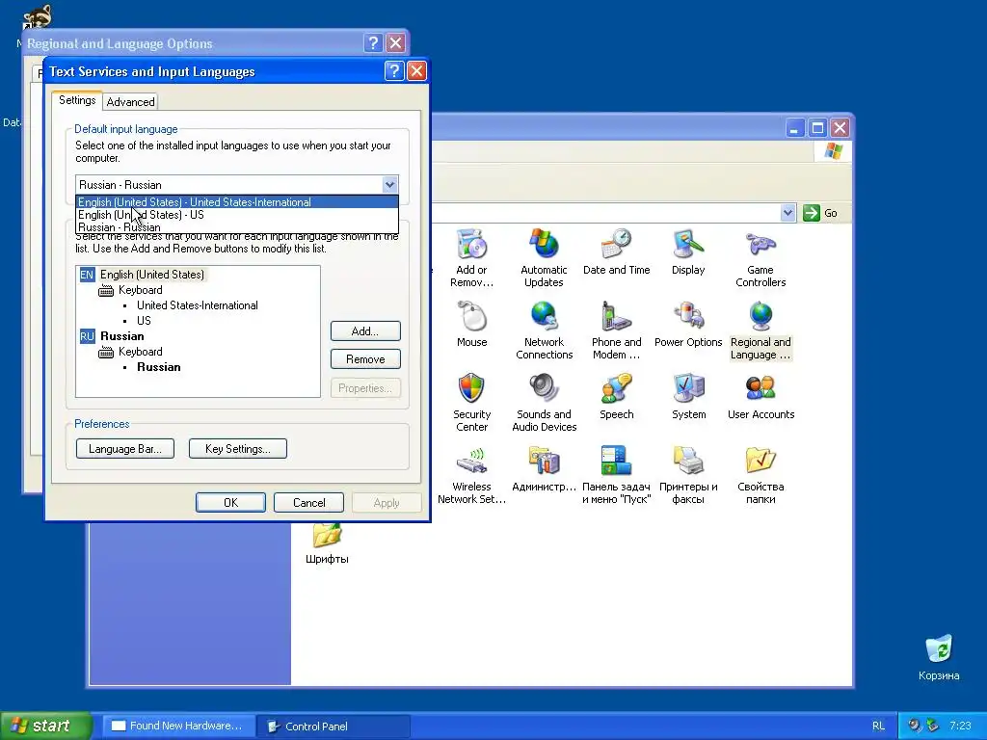Screen dimensions: 987x740
Task: Confirm with the OK button
Action: 230,503
